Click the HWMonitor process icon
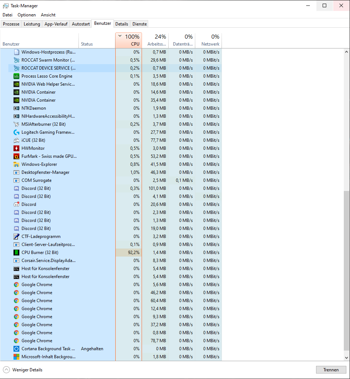The width and height of the screenshot is (350, 379). pyautogui.click(x=16, y=148)
